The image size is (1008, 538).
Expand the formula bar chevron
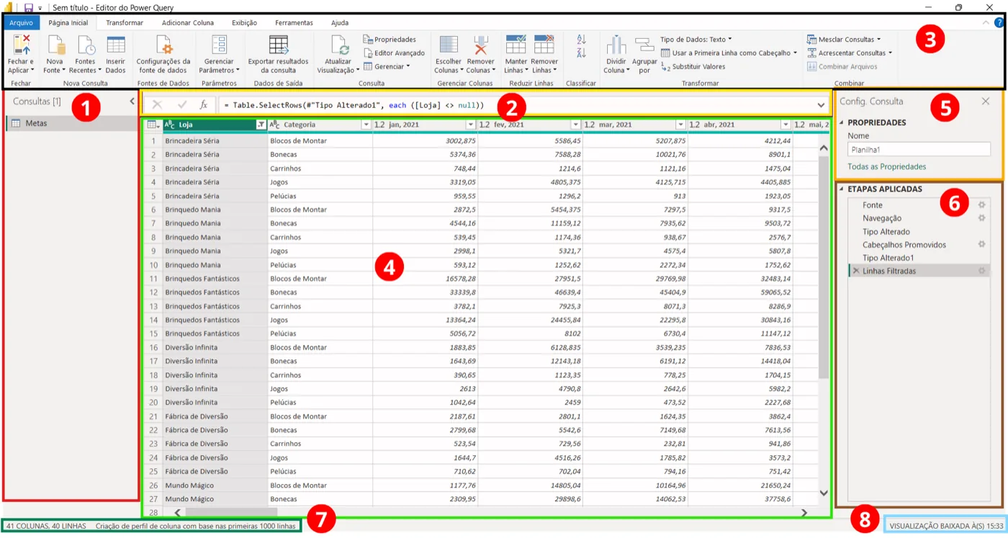click(x=822, y=105)
